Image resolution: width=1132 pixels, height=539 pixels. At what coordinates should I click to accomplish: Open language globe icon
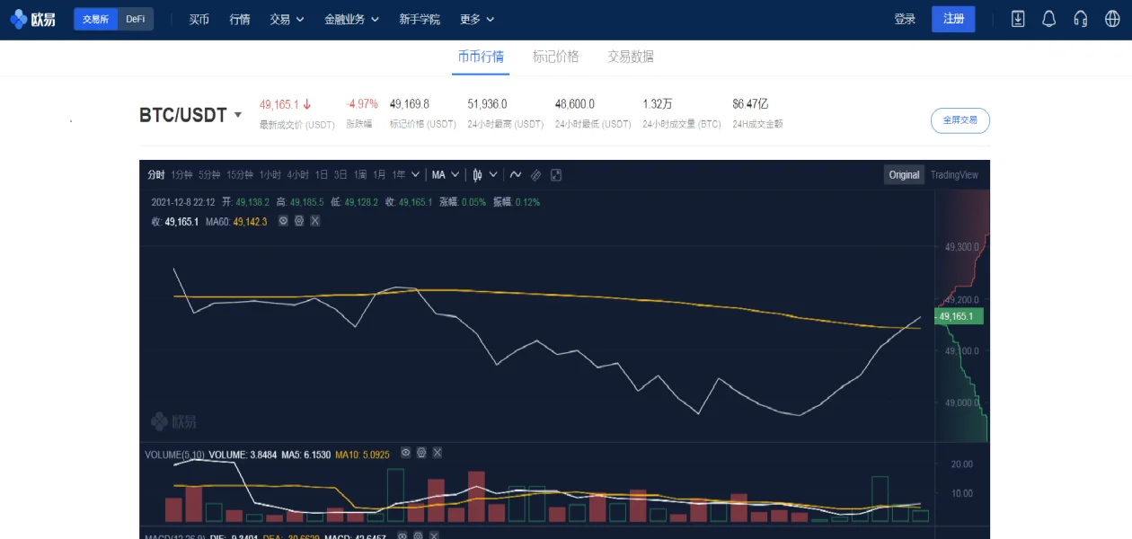(1112, 19)
